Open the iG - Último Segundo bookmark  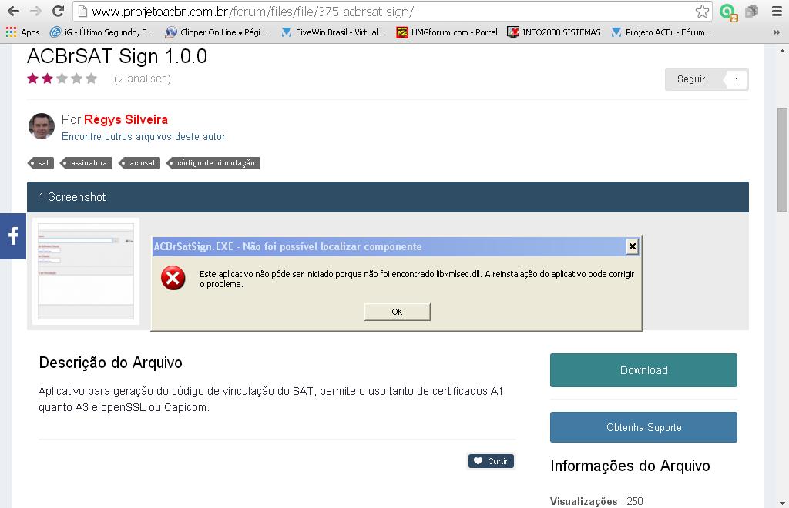tap(102, 32)
